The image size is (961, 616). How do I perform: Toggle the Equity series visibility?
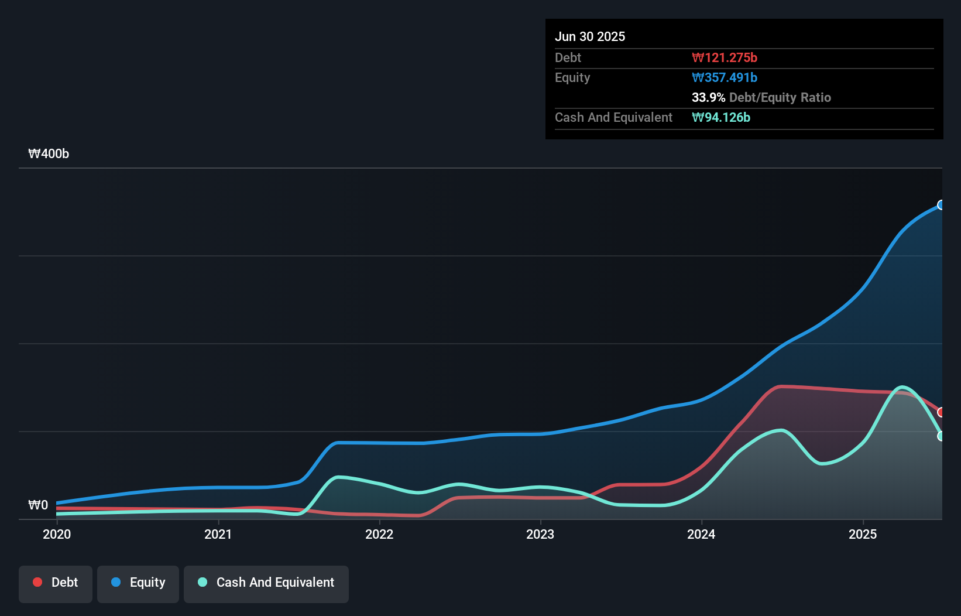click(x=138, y=584)
